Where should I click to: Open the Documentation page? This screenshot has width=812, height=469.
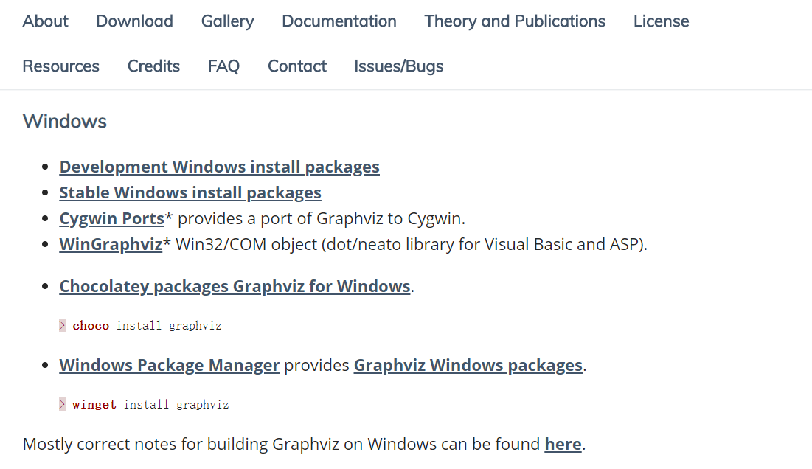(x=339, y=21)
